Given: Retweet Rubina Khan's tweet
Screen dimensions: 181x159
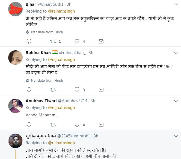Looking at the screenshot, I should [53, 90].
